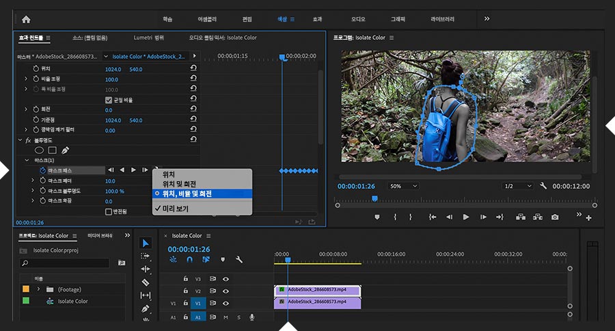
Task: Export a frame with the camera icon
Action: point(555,217)
